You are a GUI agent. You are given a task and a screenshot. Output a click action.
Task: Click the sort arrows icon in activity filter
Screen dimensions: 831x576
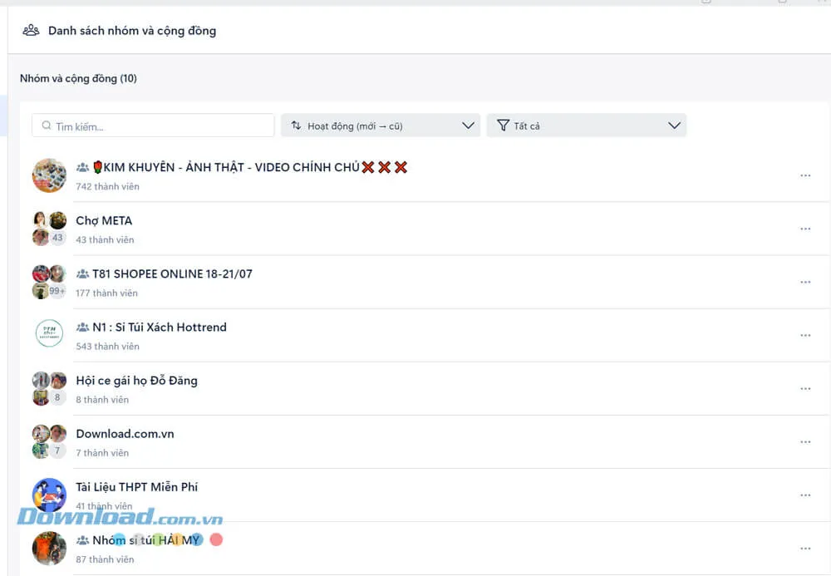pyautogui.click(x=296, y=126)
